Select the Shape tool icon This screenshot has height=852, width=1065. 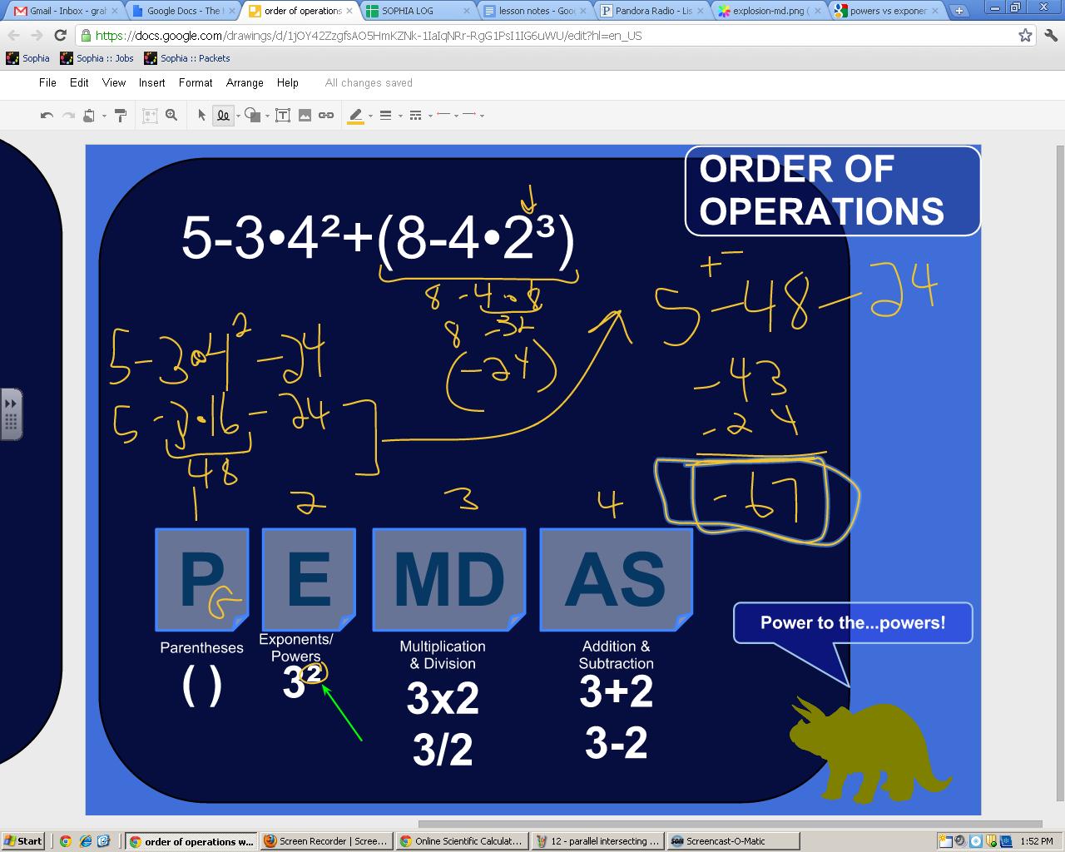click(252, 116)
